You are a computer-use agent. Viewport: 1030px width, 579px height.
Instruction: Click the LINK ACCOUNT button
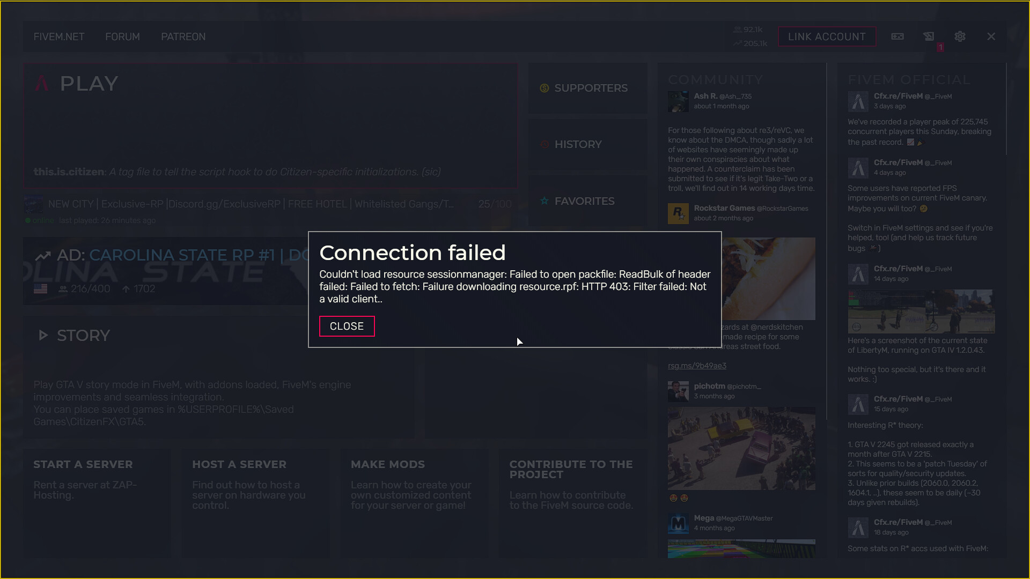[827, 36]
